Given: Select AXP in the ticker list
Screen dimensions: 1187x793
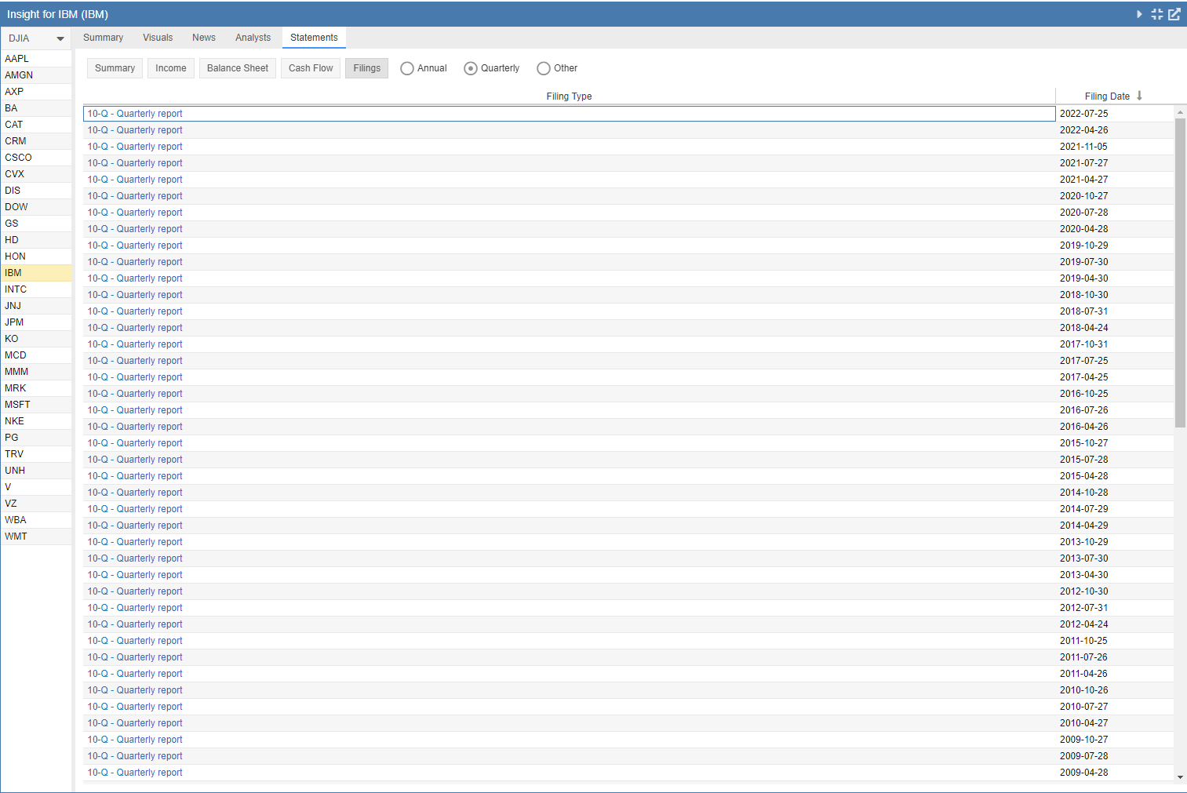Looking at the screenshot, I should (x=36, y=92).
